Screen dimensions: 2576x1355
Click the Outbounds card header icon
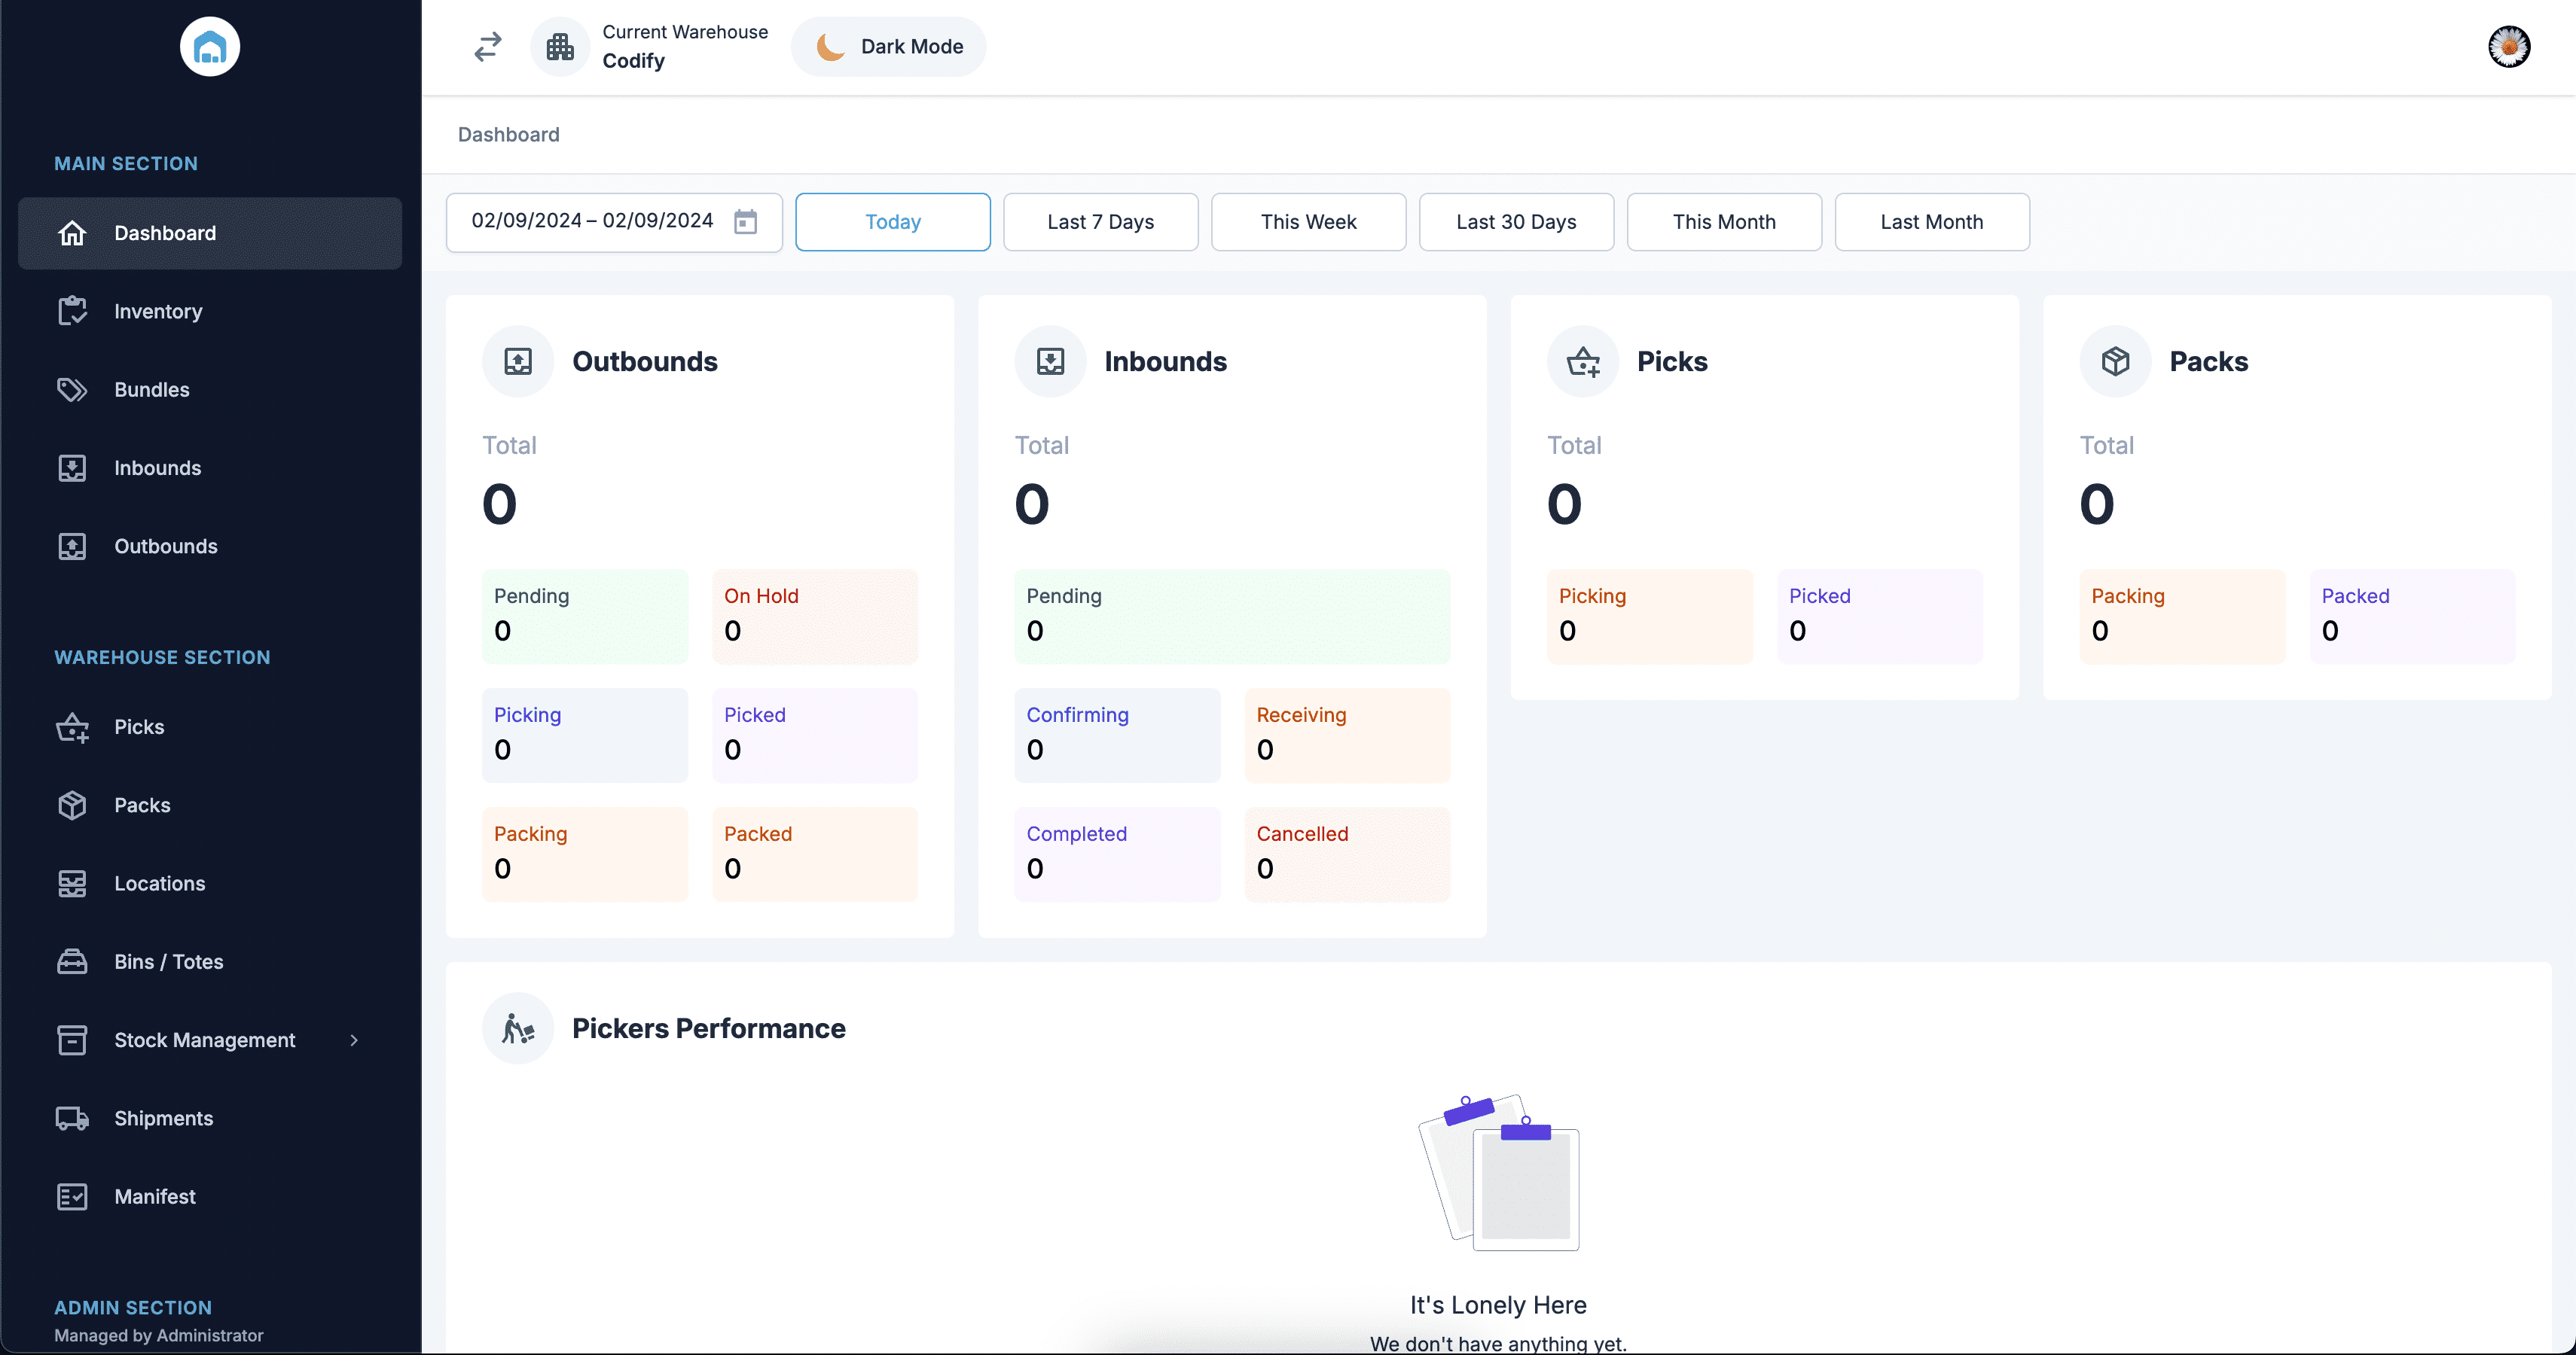(x=518, y=362)
